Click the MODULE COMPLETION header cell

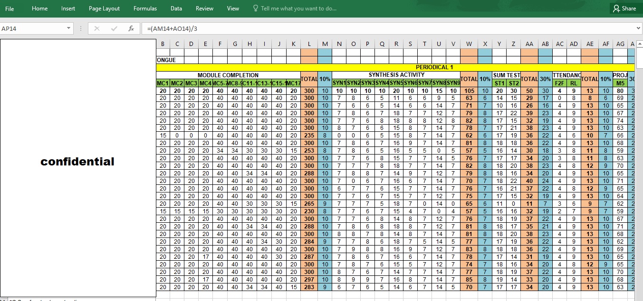pos(228,75)
